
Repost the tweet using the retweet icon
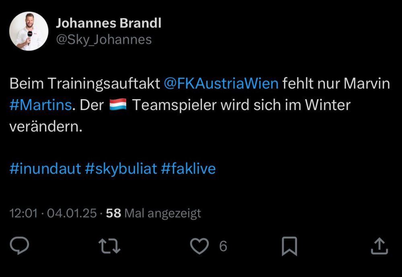[110, 246]
